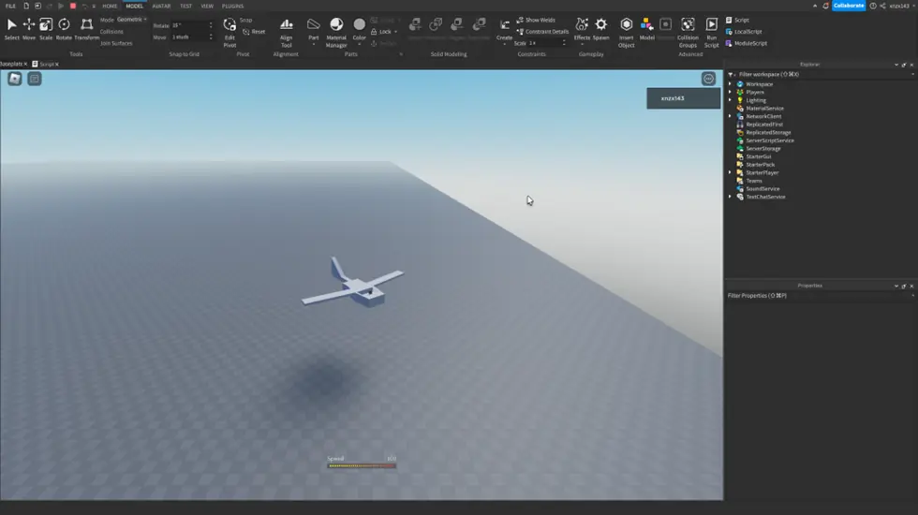Click the Filter Properties search field

(820, 296)
